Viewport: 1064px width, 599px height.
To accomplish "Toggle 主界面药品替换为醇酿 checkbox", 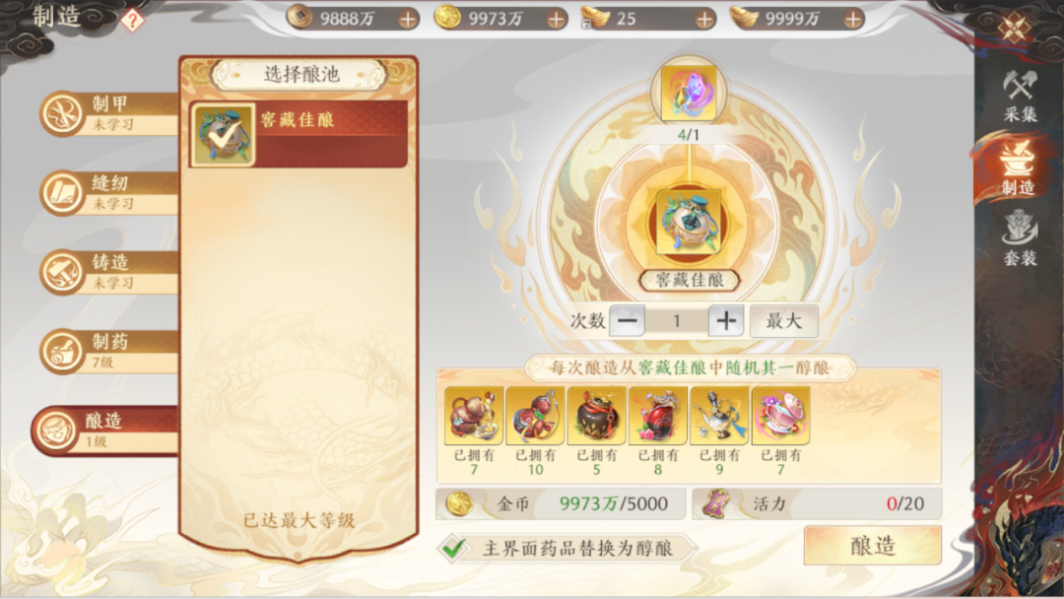I will click(x=454, y=548).
